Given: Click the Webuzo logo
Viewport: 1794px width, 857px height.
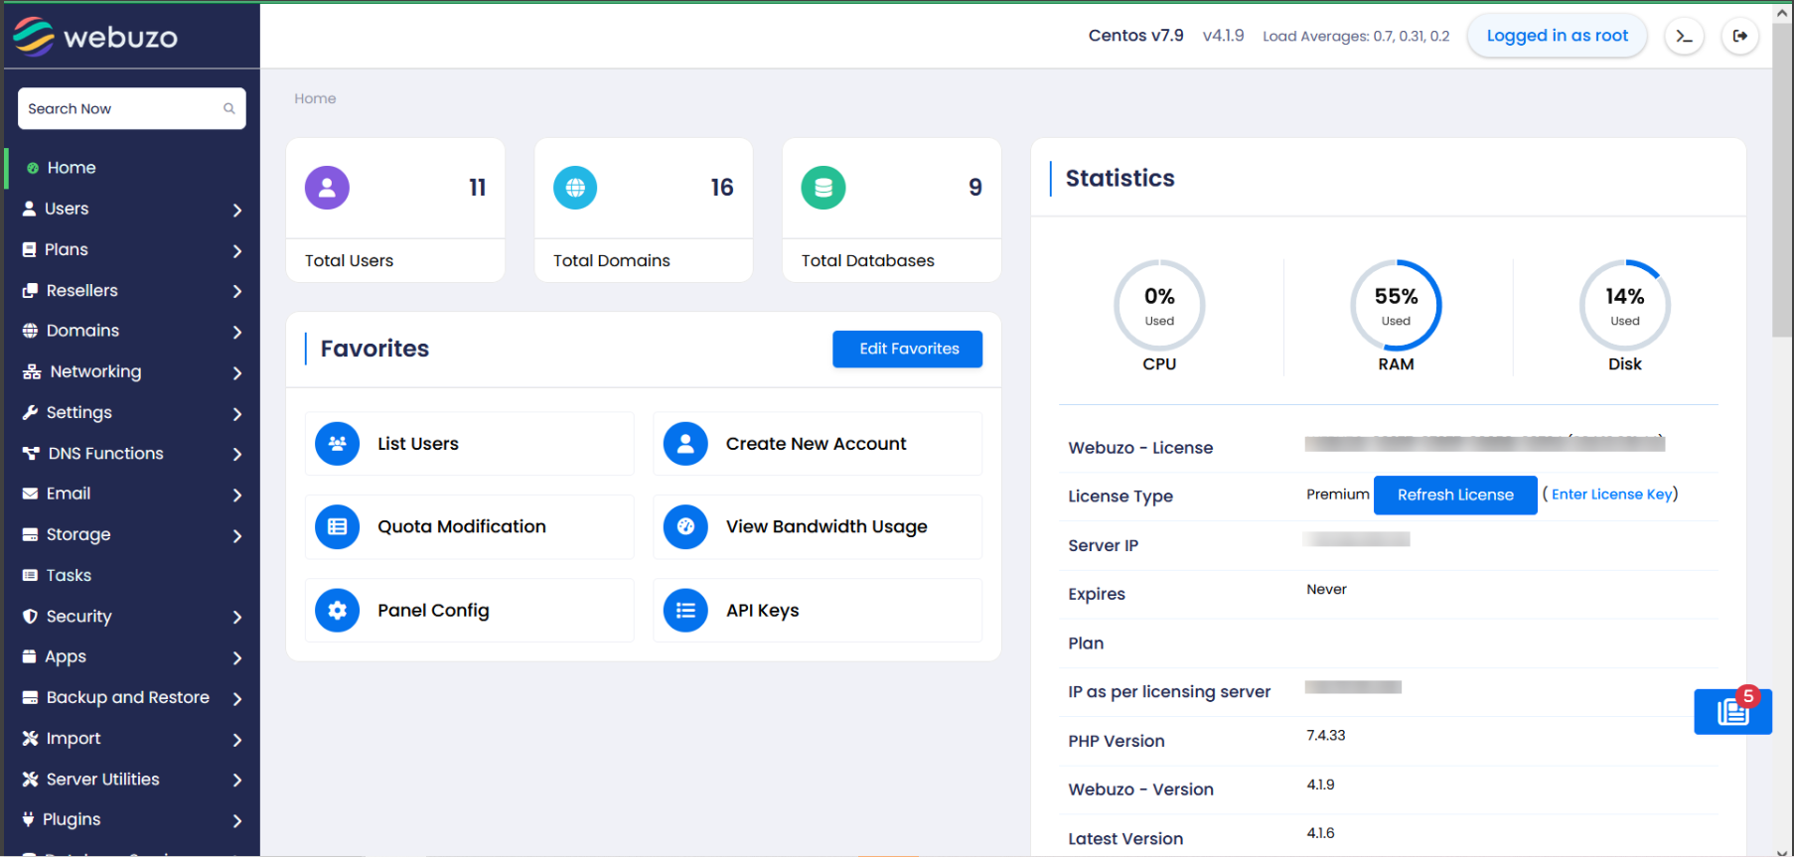Looking at the screenshot, I should 95,37.
